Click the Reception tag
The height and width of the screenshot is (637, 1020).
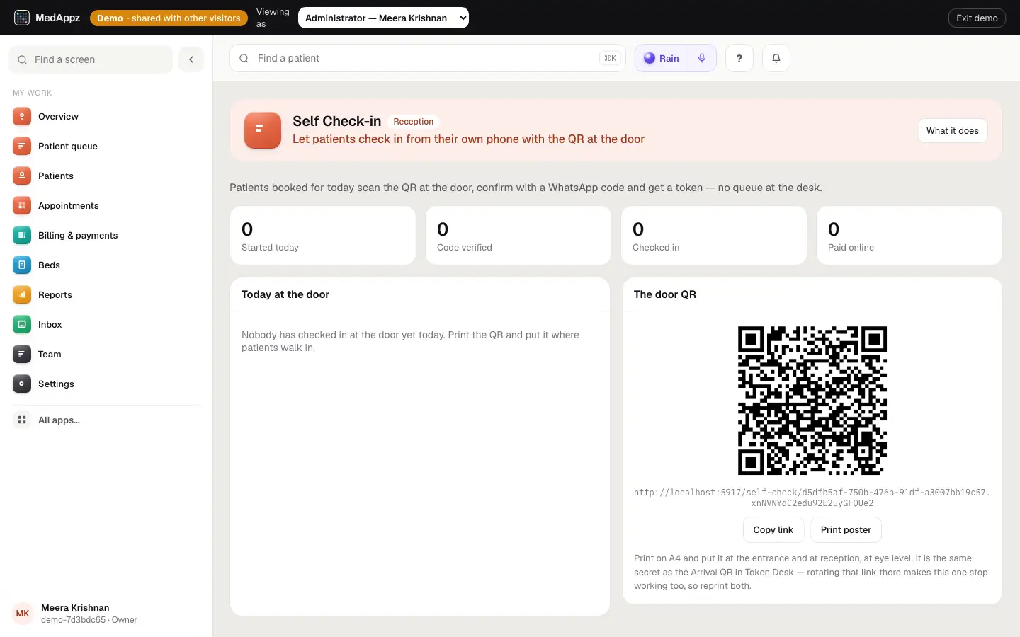(x=414, y=122)
